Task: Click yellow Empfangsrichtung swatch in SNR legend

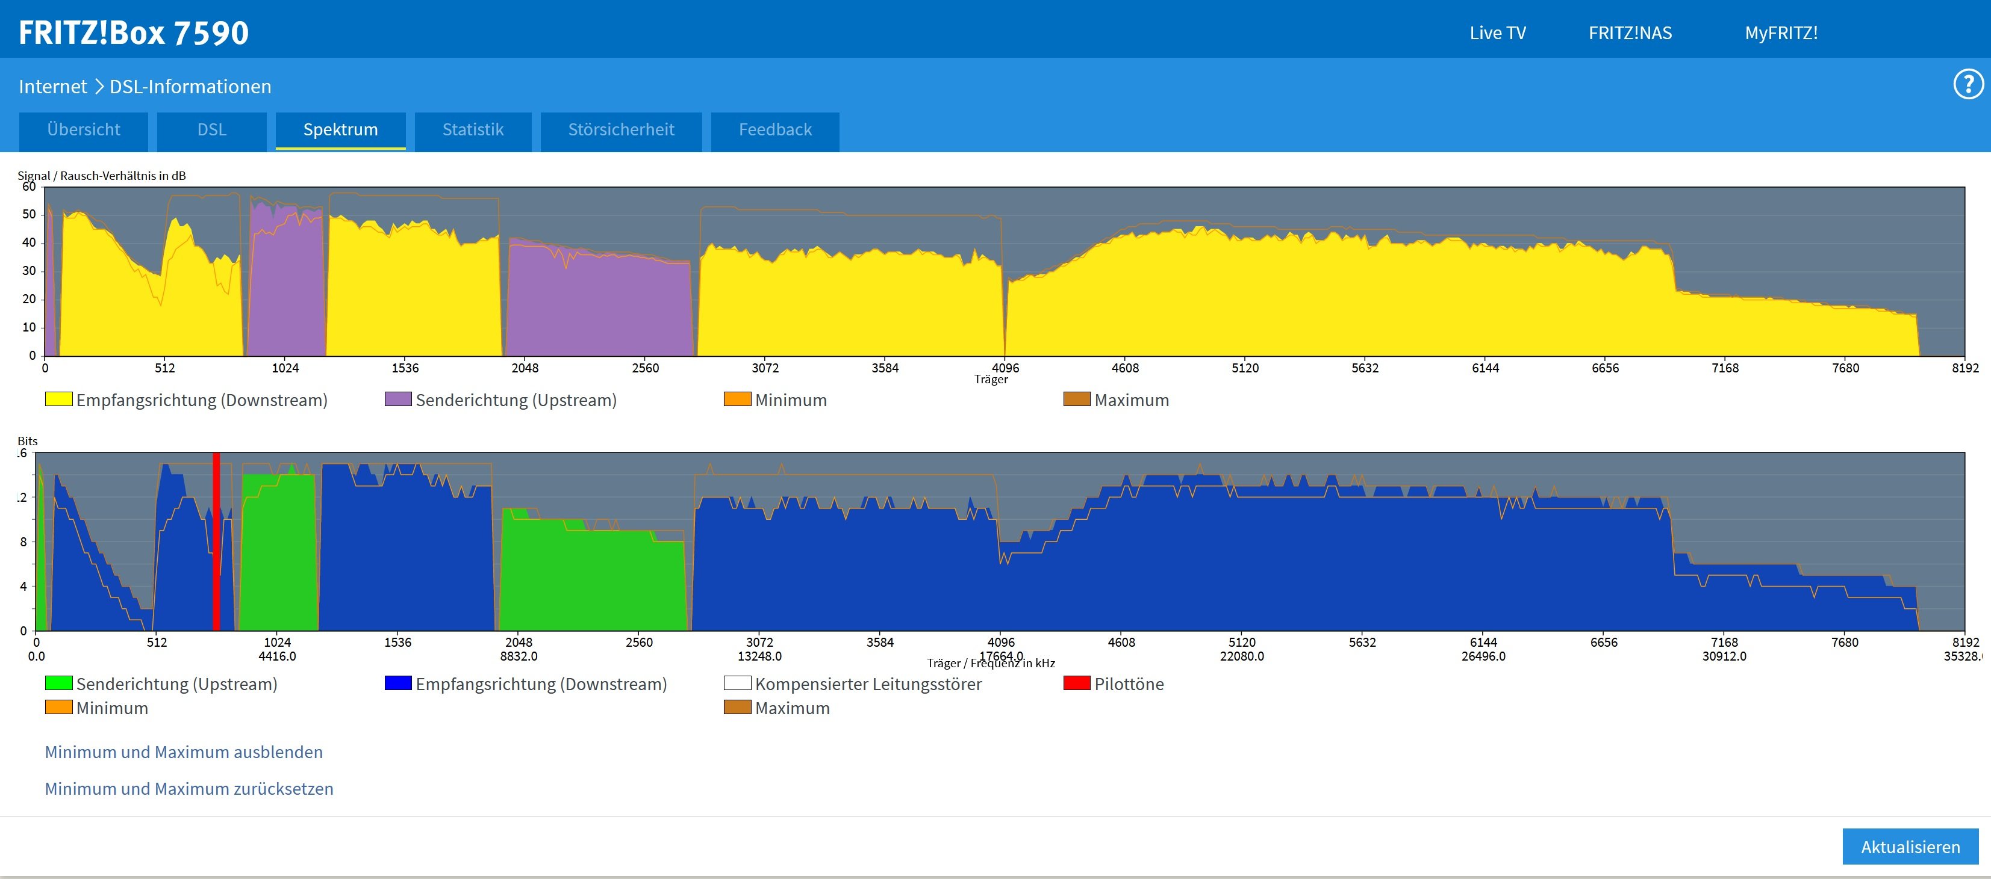Action: click(x=59, y=399)
